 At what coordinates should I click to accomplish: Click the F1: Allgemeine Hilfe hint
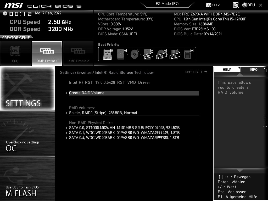pos(237,197)
